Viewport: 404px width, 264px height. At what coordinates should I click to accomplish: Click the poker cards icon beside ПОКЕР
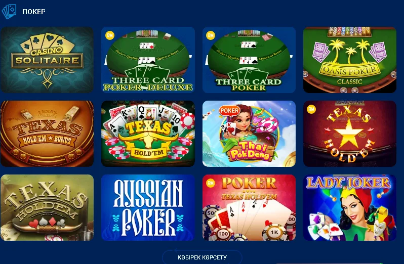click(9, 11)
